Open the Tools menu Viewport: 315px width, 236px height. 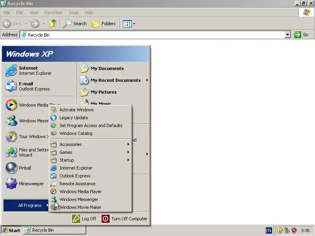click(x=74, y=13)
